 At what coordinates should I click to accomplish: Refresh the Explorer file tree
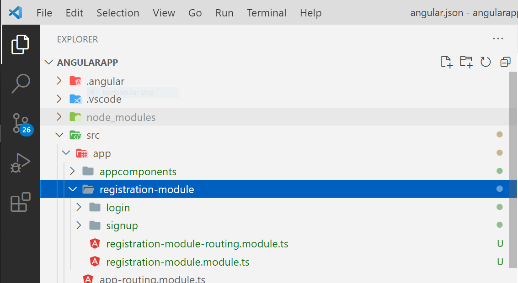click(485, 62)
